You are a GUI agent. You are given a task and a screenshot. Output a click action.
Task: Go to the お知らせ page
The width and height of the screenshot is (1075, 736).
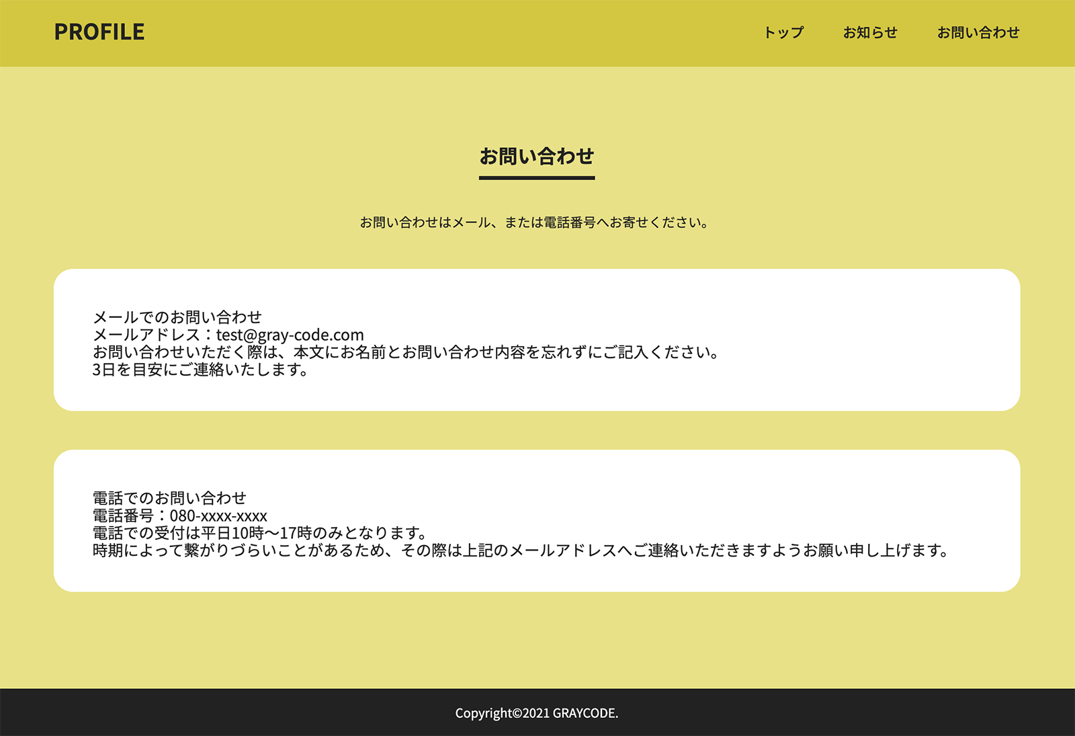(870, 32)
